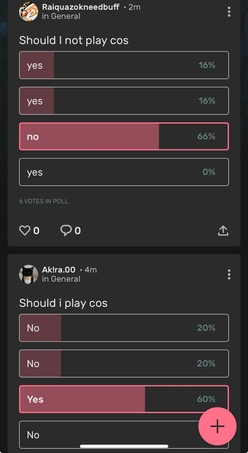Tap the pink plus button to create post
This screenshot has width=248, height=453.
click(217, 426)
